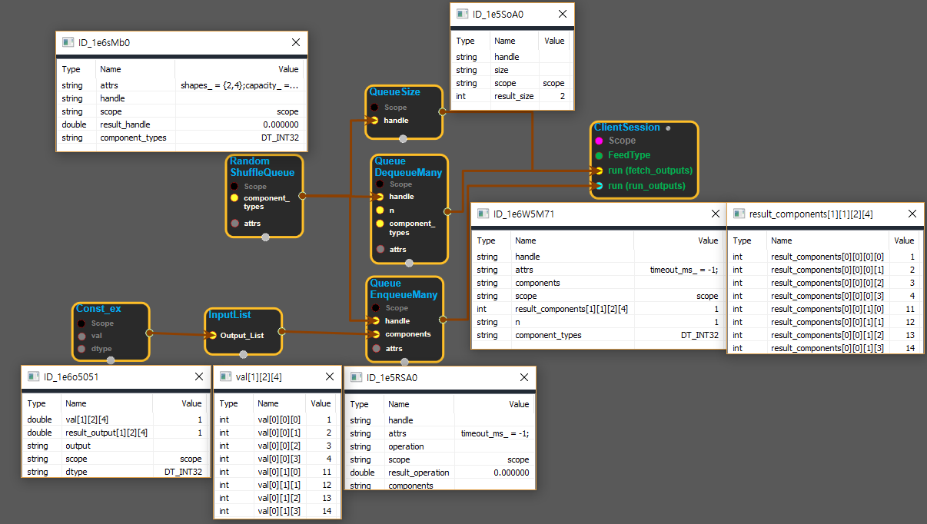The height and width of the screenshot is (524, 927).
Task: Click the Value column header in ID_1e5SoA0
Action: pos(554,41)
